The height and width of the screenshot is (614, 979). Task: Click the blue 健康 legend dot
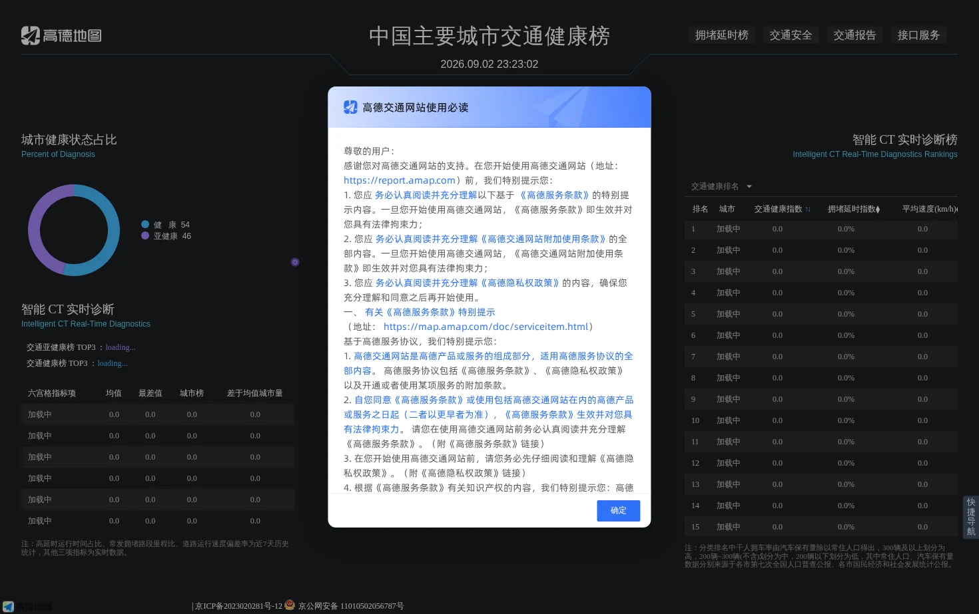(145, 225)
